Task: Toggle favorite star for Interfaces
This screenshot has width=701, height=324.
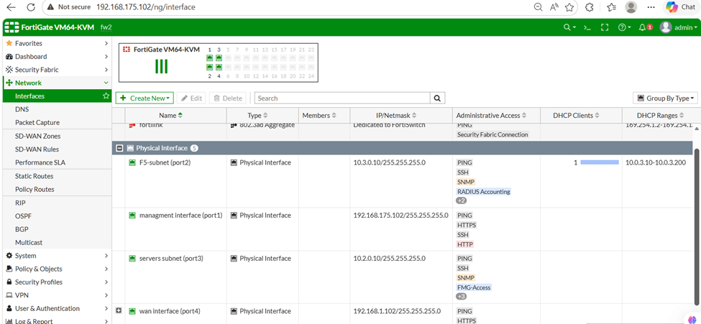Action: [106, 96]
